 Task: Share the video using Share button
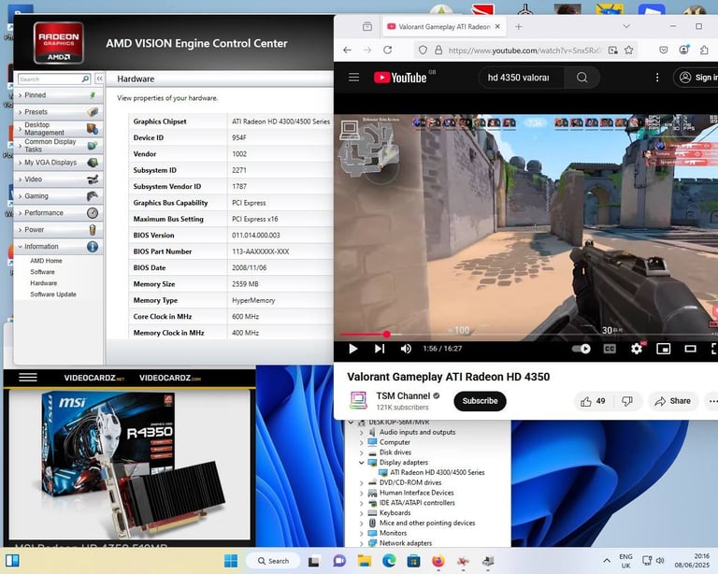(x=672, y=401)
